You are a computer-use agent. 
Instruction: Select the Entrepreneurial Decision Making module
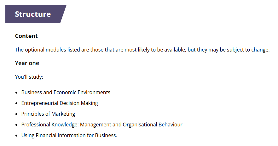pyautogui.click(x=60, y=103)
